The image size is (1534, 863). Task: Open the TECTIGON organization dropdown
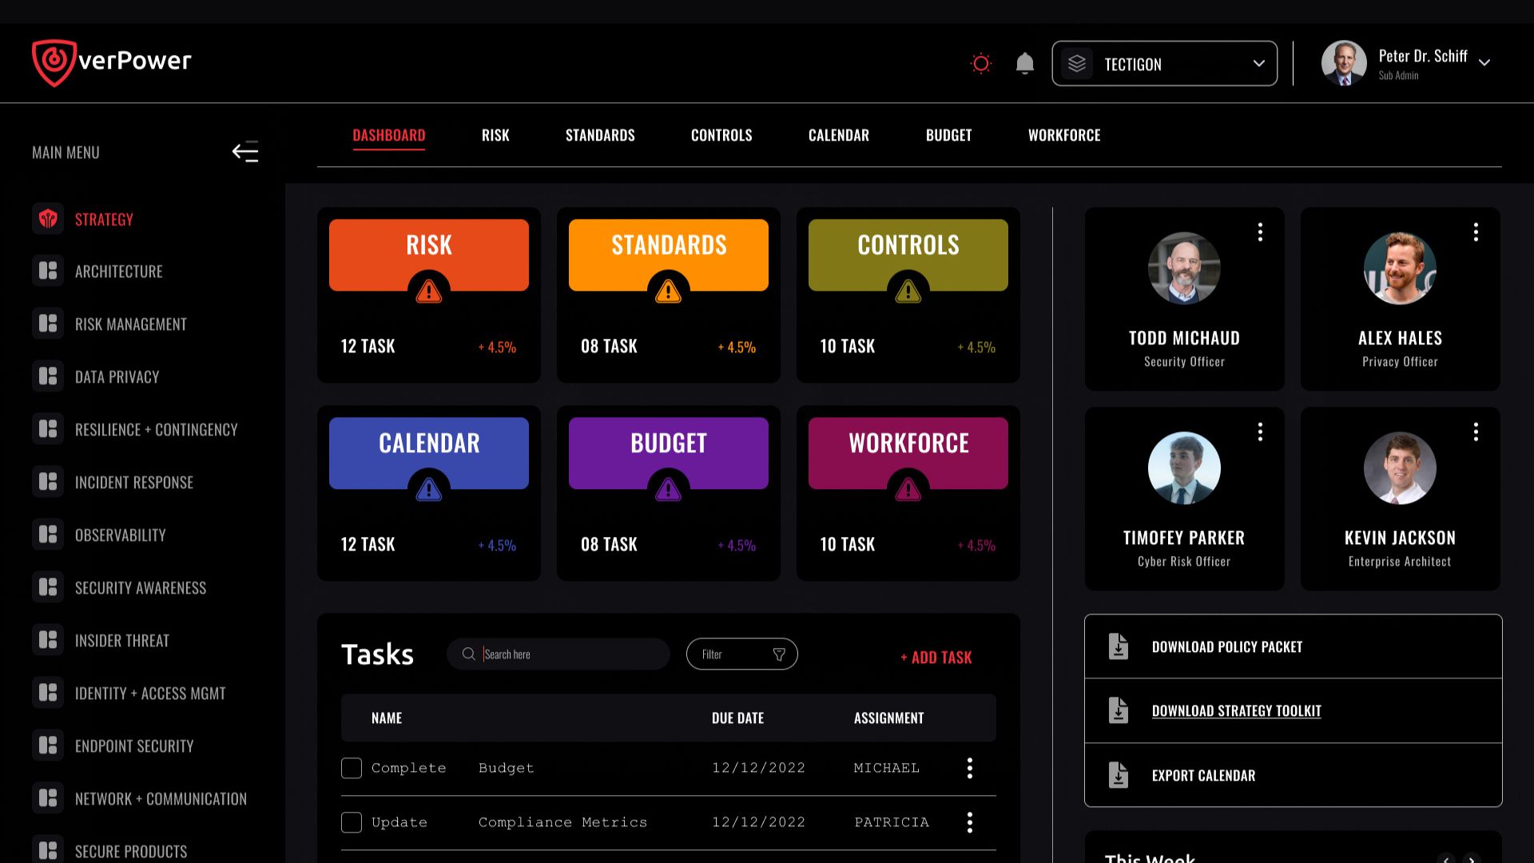1164,63
